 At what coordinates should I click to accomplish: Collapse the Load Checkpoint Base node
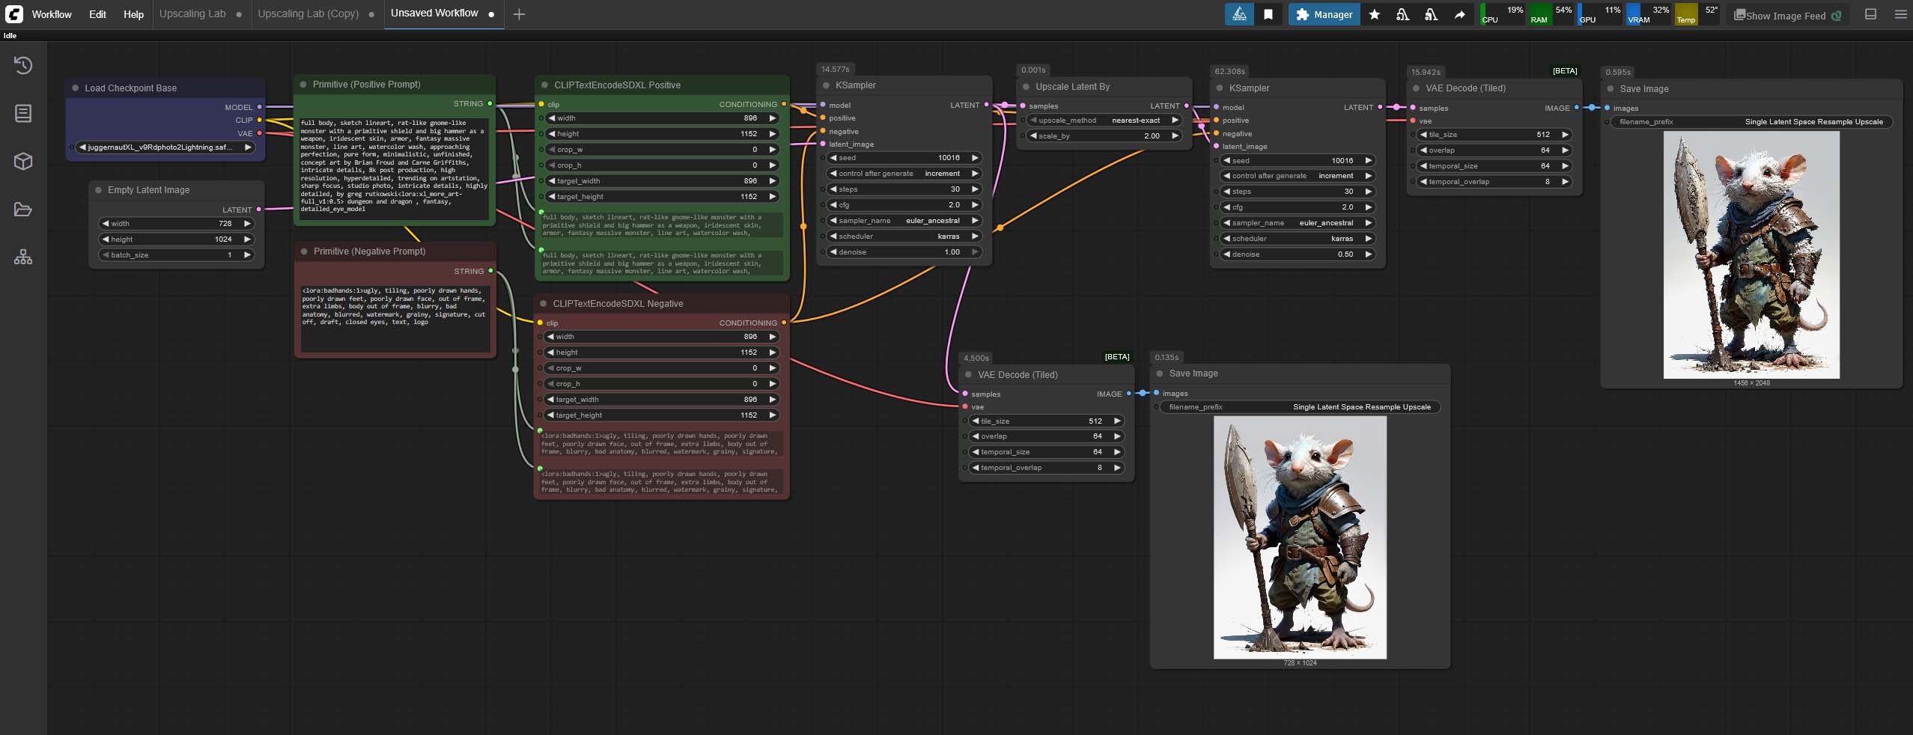click(76, 88)
